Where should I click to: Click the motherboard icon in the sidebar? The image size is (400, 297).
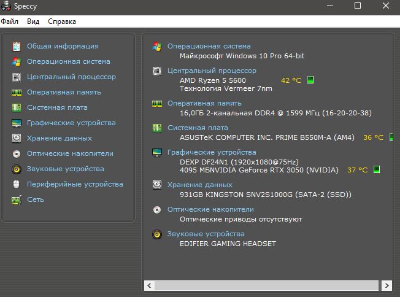[x=17, y=108]
